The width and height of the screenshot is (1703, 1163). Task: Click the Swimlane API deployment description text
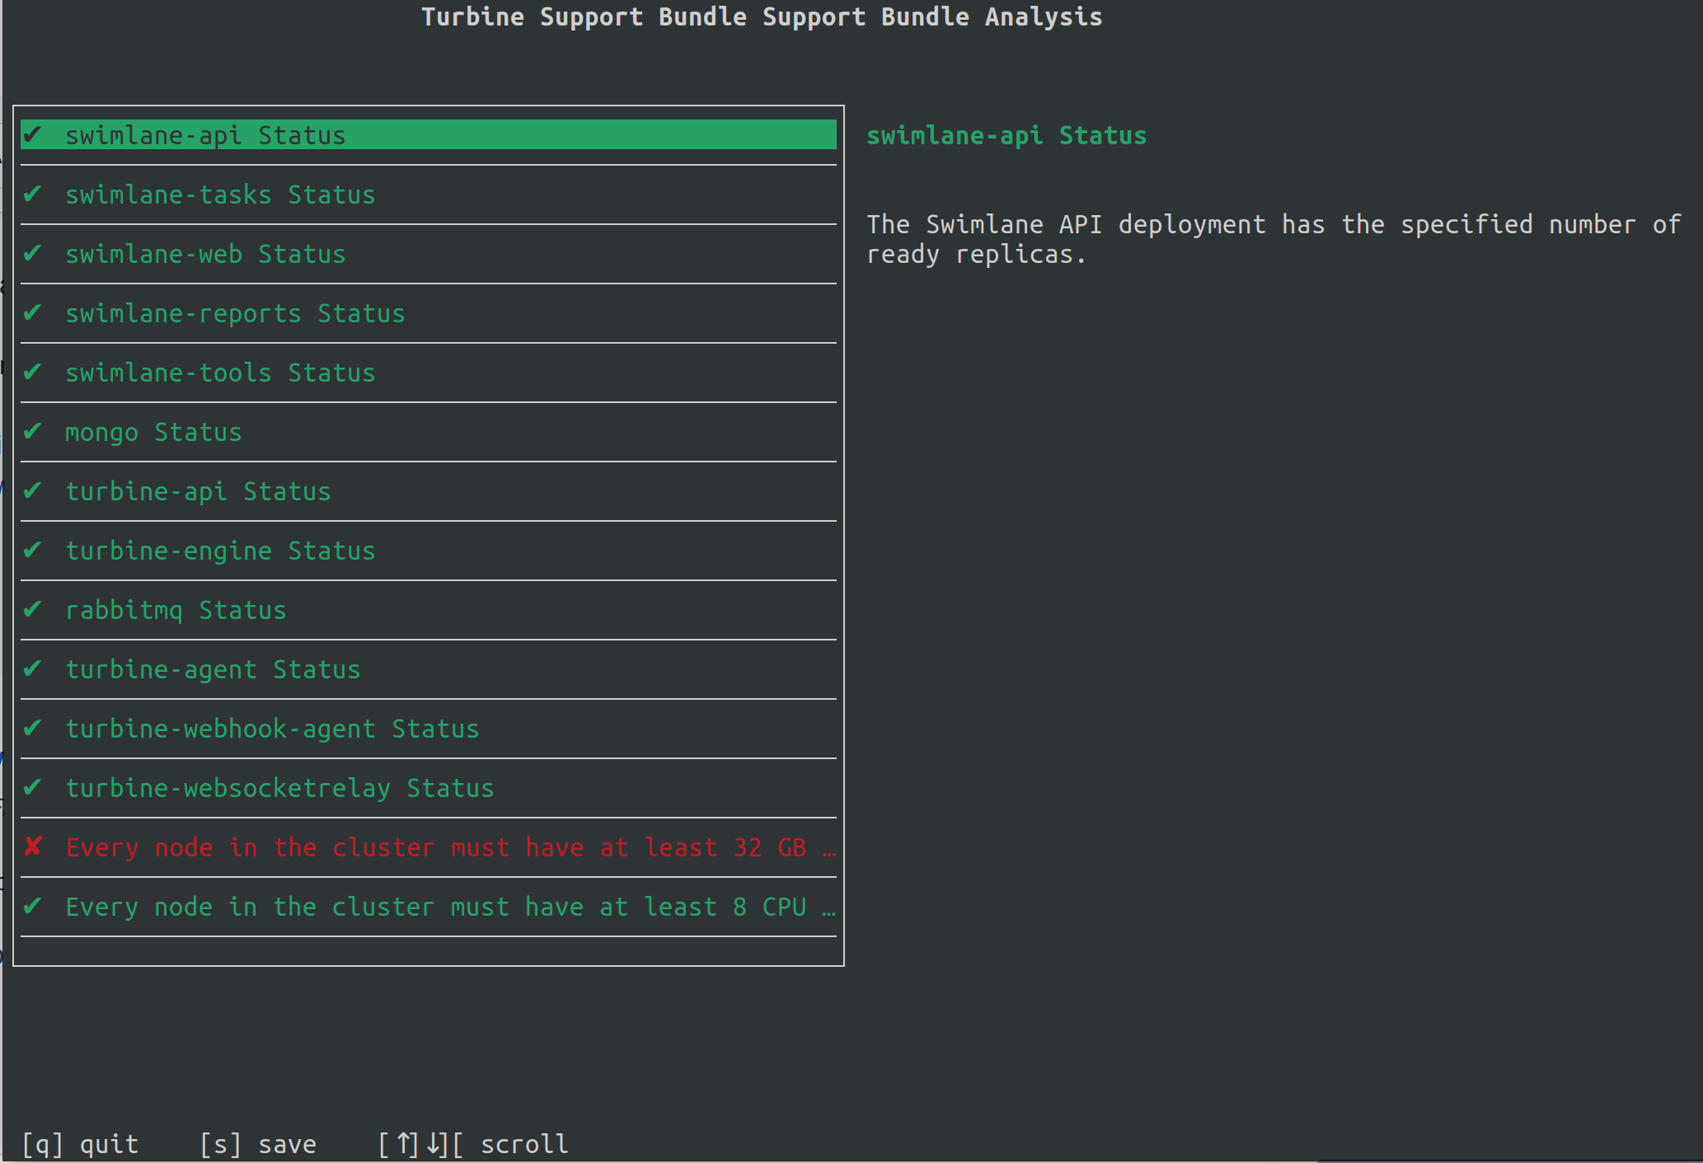tap(1274, 239)
